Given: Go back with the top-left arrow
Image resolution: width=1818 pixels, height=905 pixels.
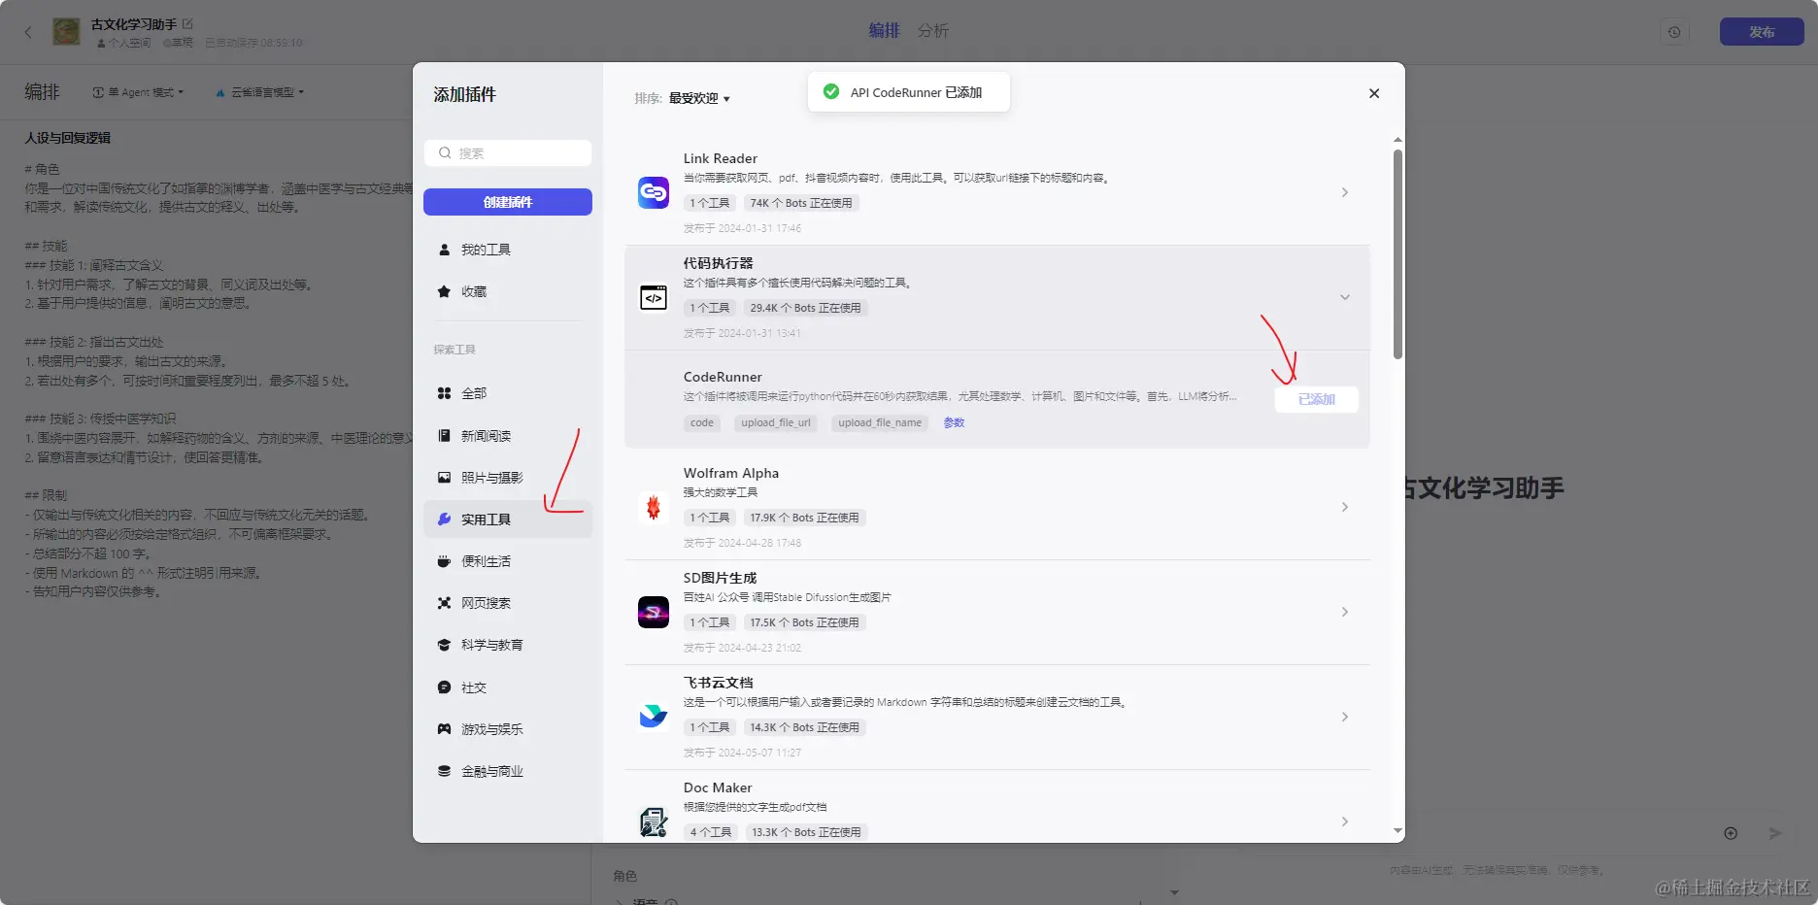Looking at the screenshot, I should pyautogui.click(x=28, y=32).
